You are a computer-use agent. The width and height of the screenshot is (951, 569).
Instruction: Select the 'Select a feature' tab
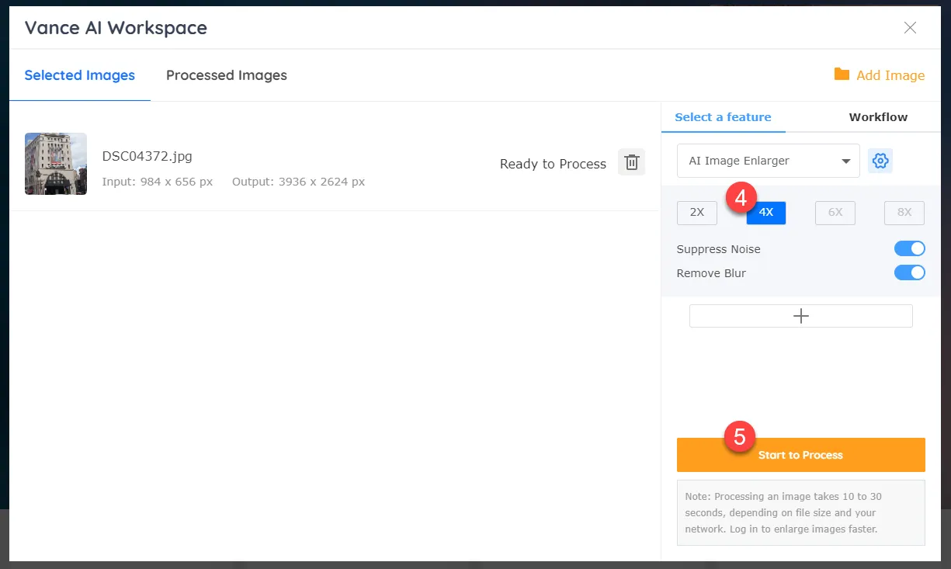pyautogui.click(x=722, y=117)
